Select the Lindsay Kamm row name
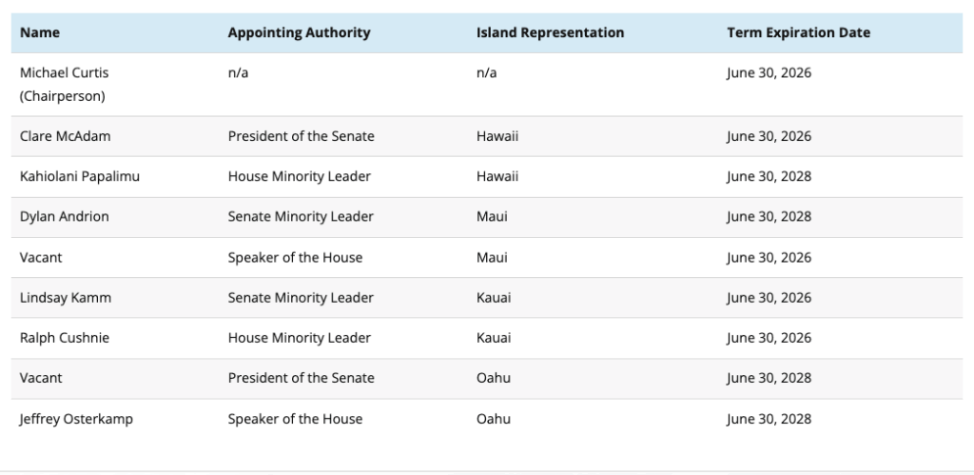This screenshot has width=974, height=475. pos(65,297)
